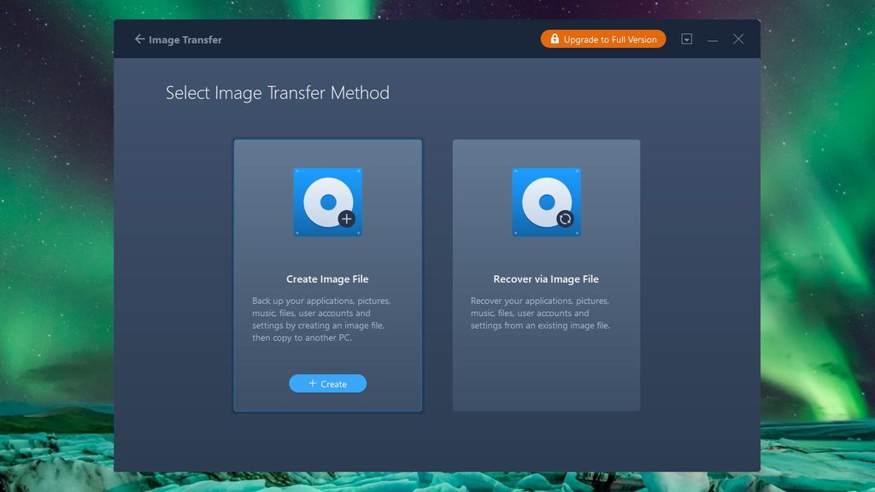Click the Recover via Image File disc icon

(x=546, y=202)
